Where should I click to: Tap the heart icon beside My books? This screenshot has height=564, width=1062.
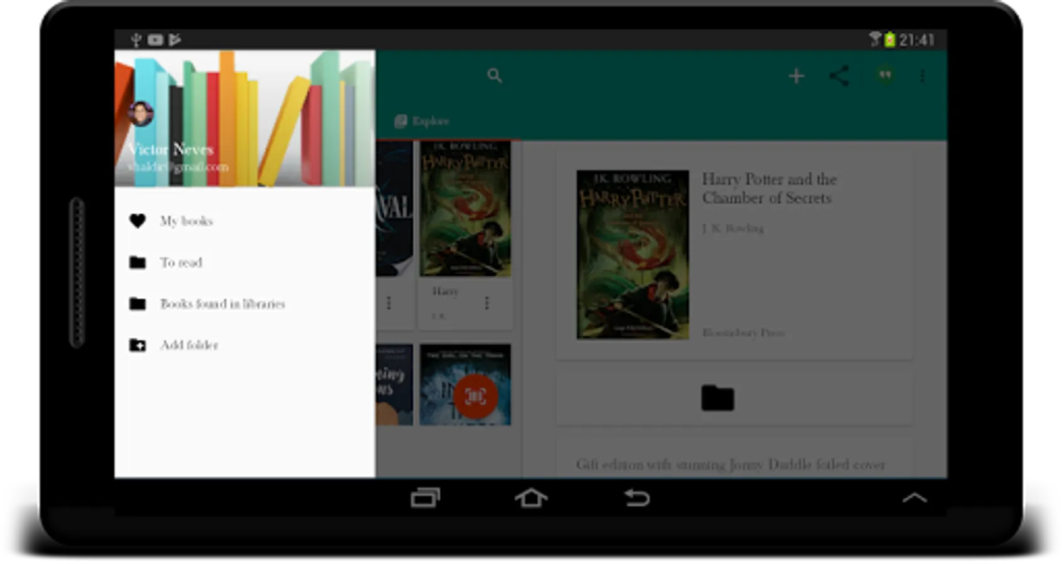tap(137, 221)
